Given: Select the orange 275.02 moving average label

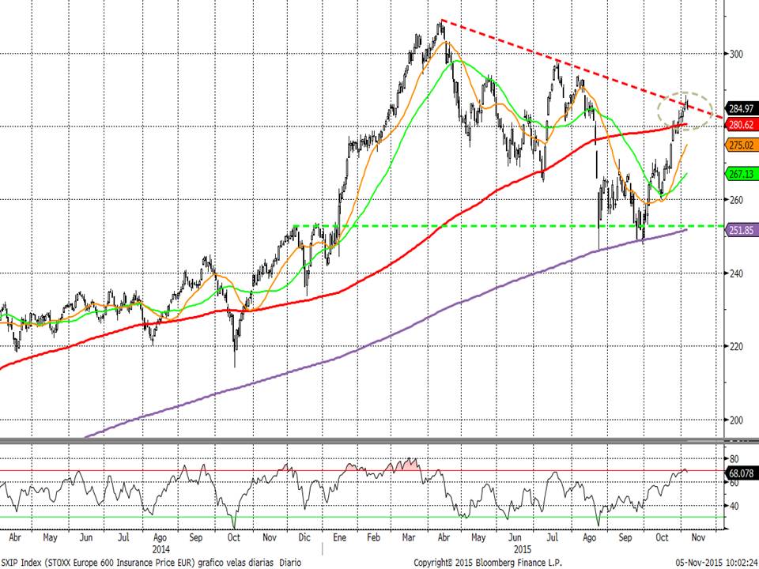Looking at the screenshot, I should [x=741, y=145].
